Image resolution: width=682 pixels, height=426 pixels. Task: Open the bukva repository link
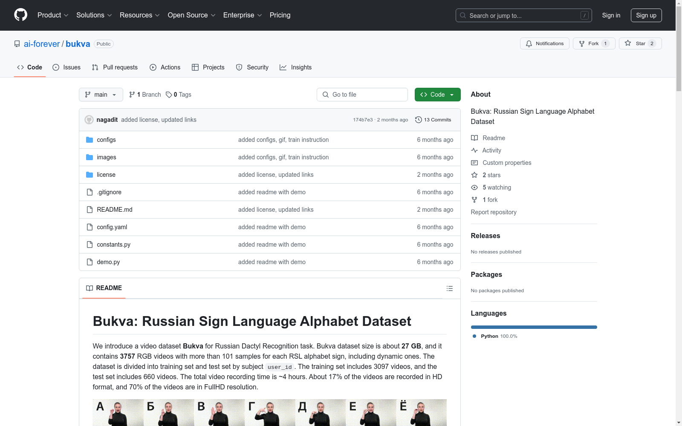tap(78, 44)
